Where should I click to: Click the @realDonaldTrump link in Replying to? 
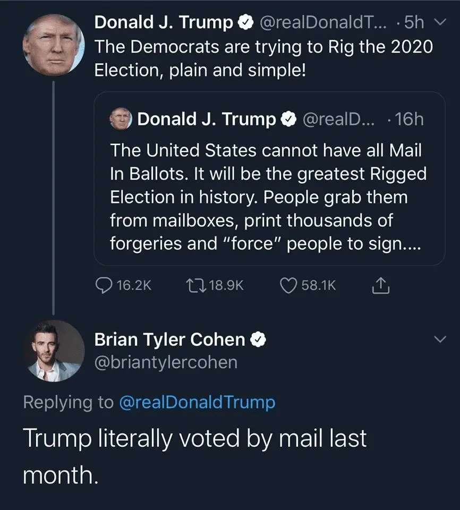[x=197, y=402]
